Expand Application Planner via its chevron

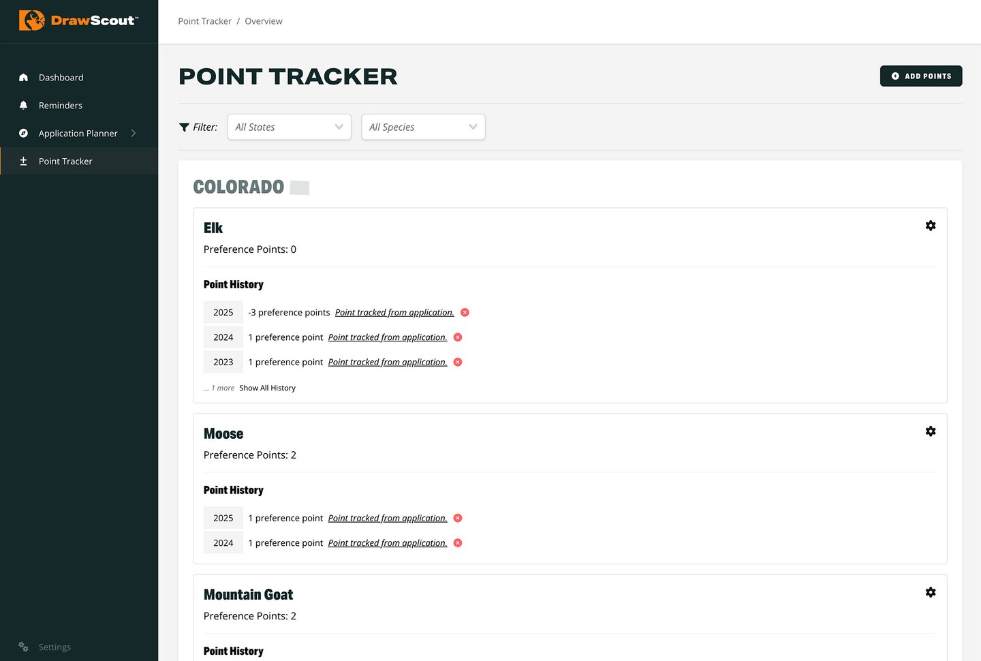[x=134, y=133]
